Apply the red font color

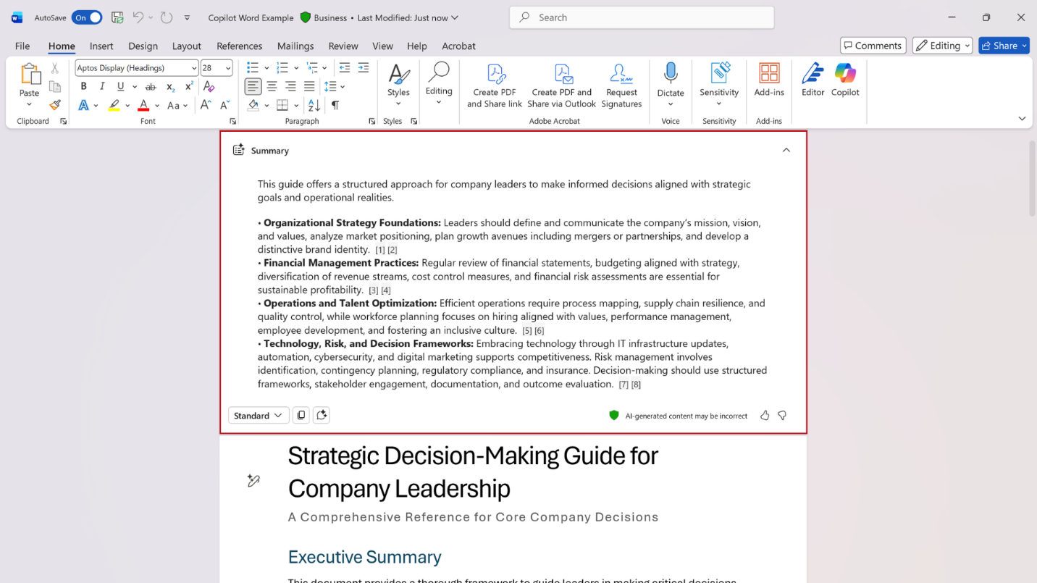click(143, 105)
